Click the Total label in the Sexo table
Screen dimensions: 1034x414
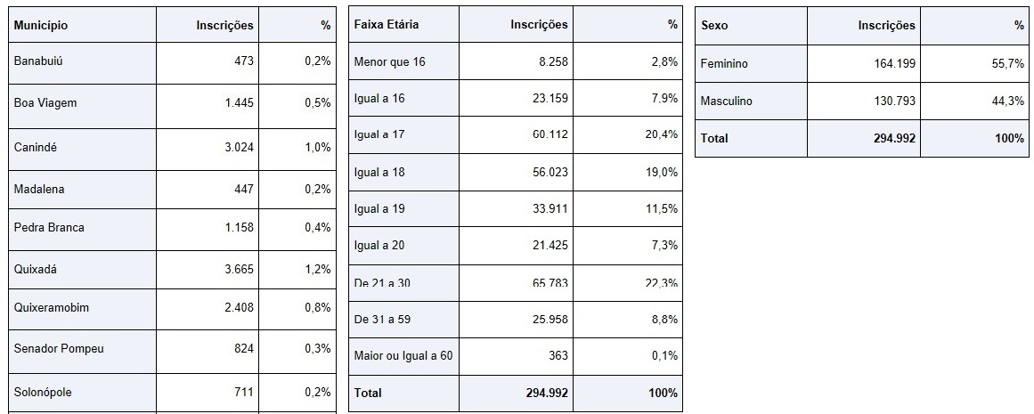[x=714, y=139]
